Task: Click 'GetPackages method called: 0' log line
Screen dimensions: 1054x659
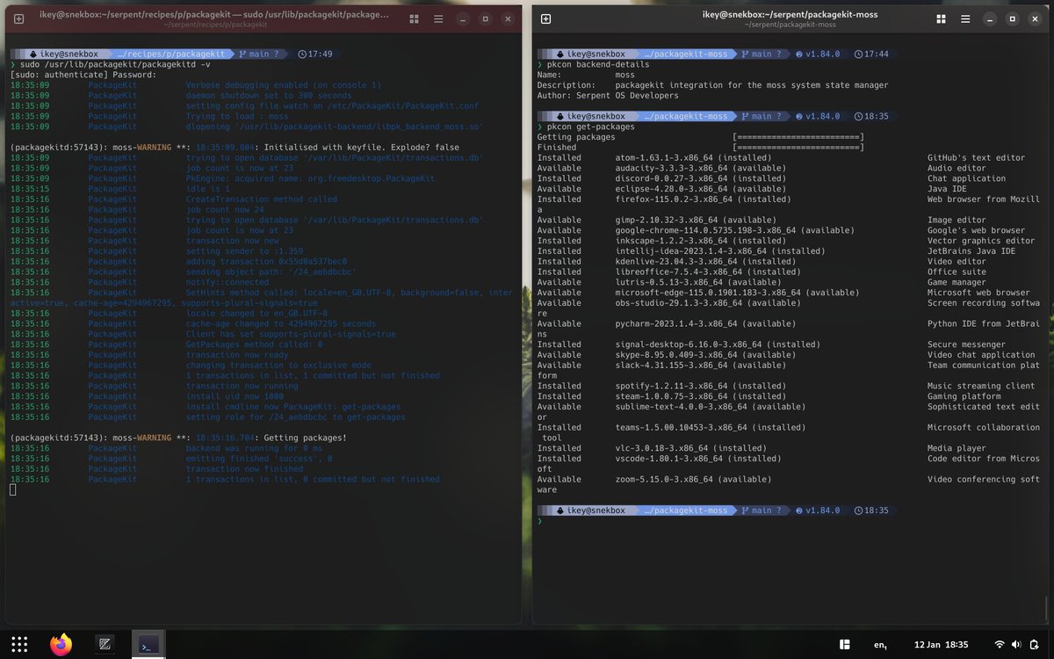Action: pos(168,344)
